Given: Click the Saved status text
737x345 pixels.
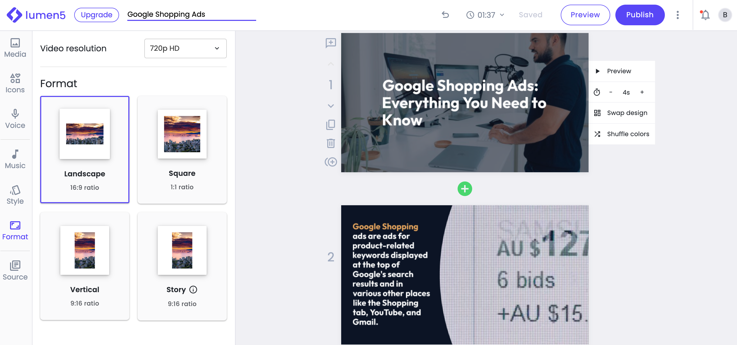Looking at the screenshot, I should pyautogui.click(x=530, y=15).
